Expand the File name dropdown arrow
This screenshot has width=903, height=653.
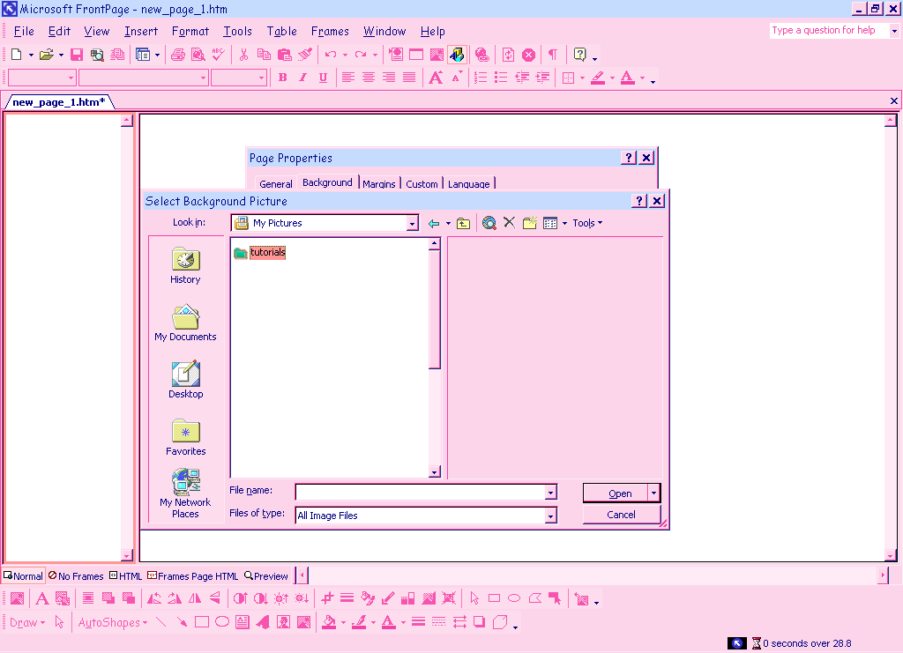pos(550,493)
